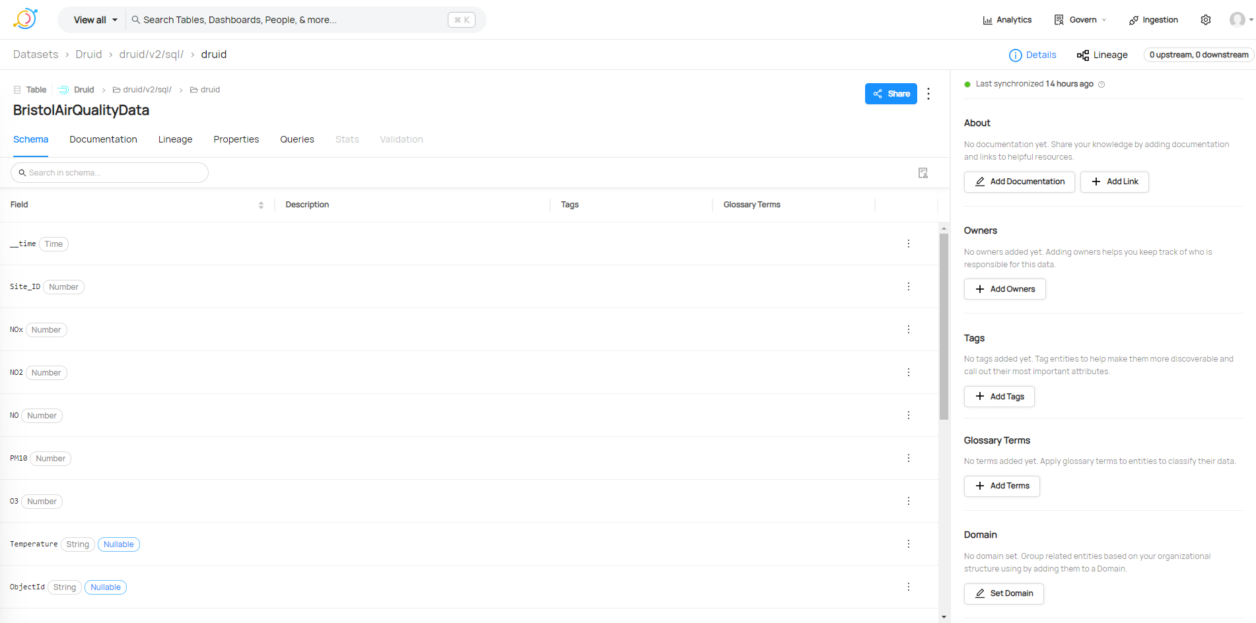Open the dataset three-dot menu beside Share
Screen dimensions: 1256x623
click(x=928, y=94)
